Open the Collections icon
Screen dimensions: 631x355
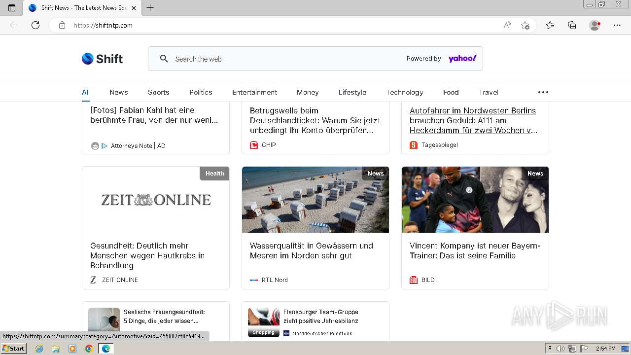572,25
